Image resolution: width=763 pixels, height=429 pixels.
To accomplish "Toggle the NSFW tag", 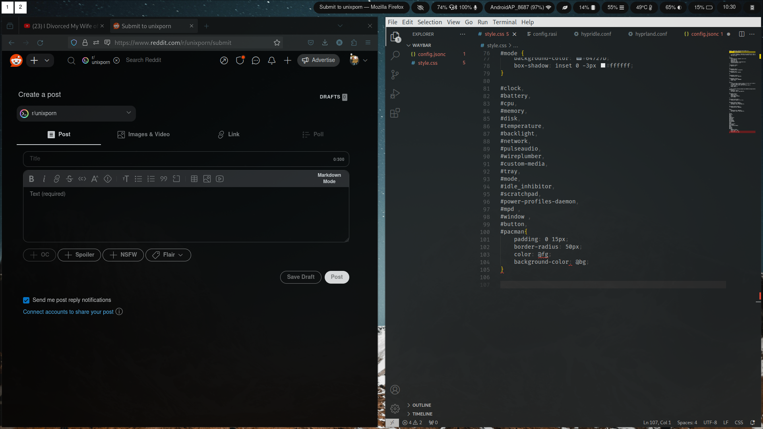I will click(123, 255).
